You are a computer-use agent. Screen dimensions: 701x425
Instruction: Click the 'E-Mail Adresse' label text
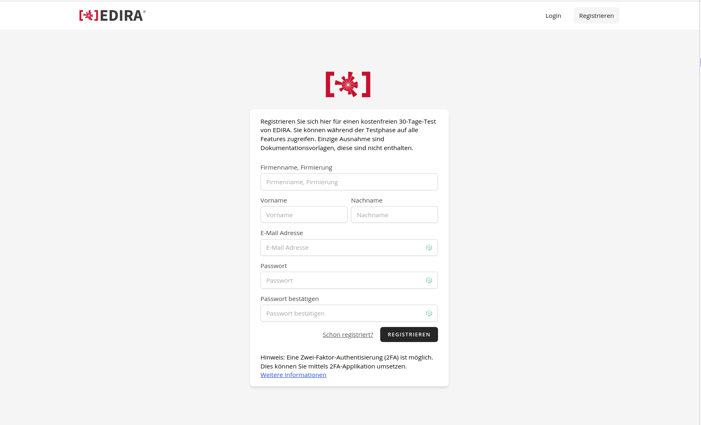pos(282,233)
